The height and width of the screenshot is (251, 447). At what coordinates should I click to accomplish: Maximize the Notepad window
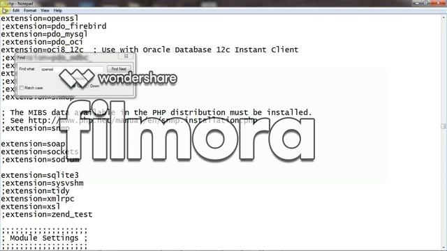[x=426, y=3]
